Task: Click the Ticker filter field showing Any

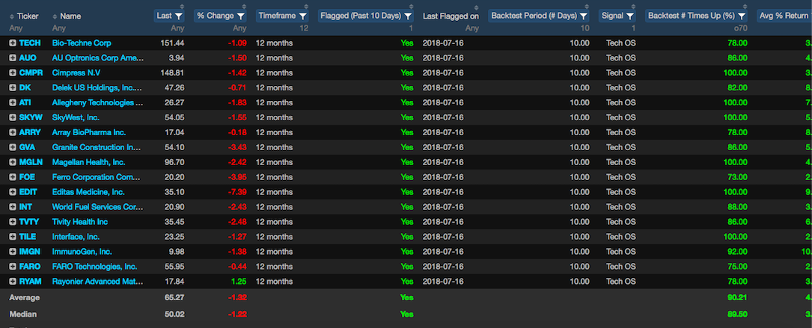Action: point(16,28)
